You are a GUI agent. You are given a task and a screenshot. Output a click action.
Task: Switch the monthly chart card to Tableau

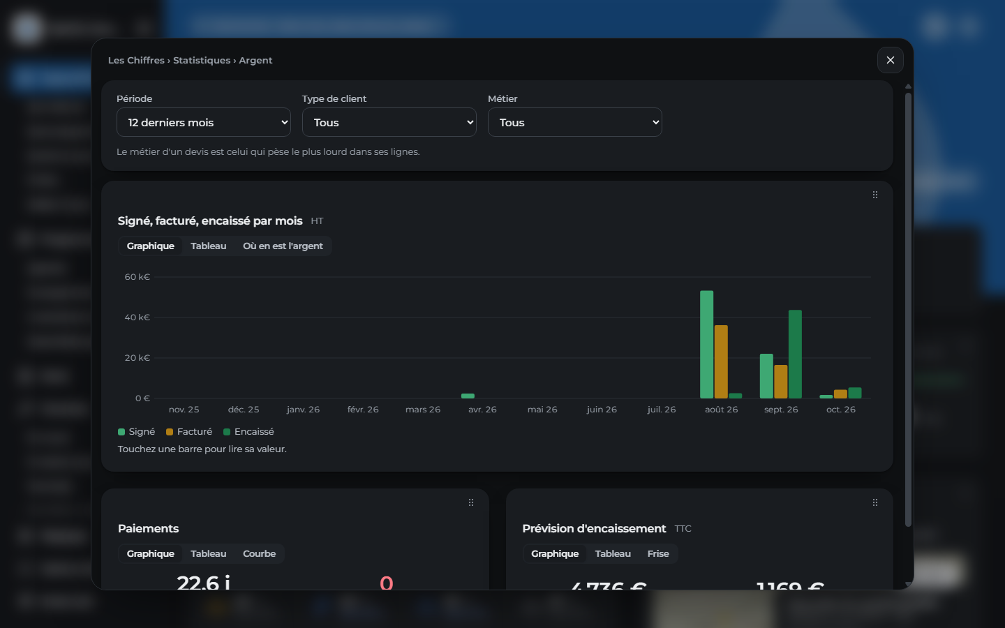[209, 246]
